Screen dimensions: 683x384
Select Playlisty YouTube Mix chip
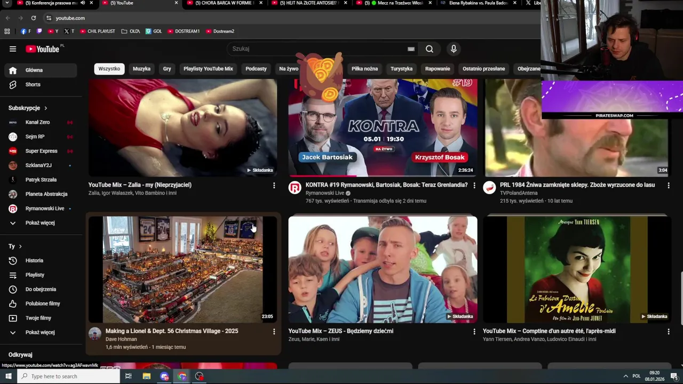point(208,69)
